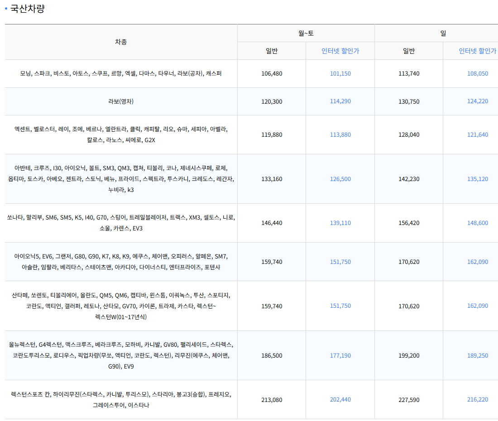Click the price 156,420
Image resolution: width=498 pixels, height=421 pixels.
click(x=409, y=223)
